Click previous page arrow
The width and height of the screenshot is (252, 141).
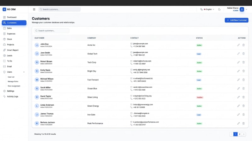point(232,134)
